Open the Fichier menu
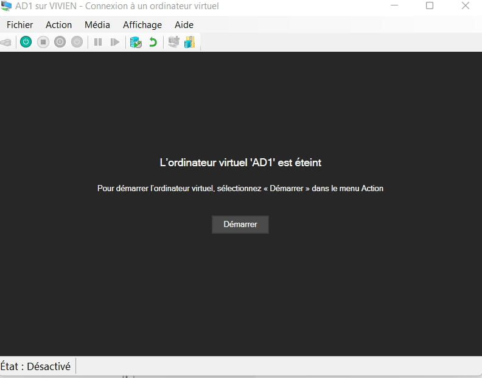 point(19,25)
